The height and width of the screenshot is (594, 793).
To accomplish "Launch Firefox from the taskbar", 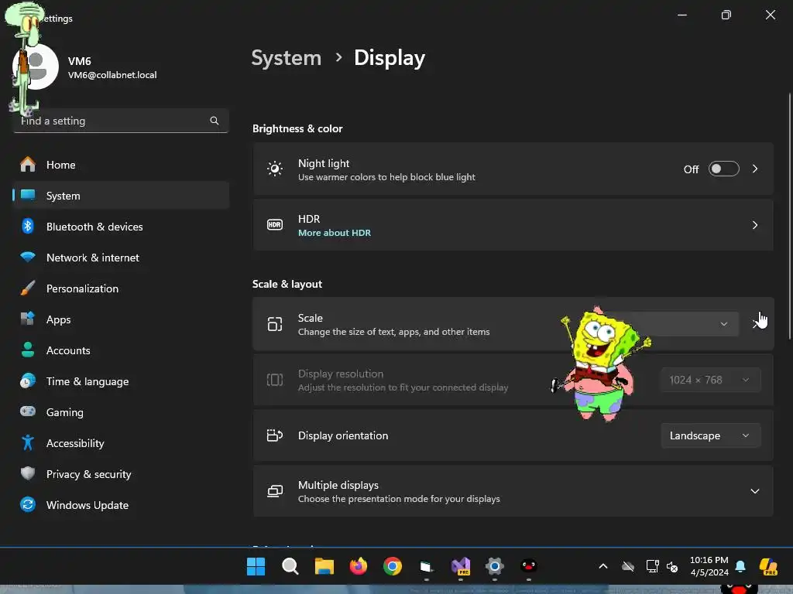I will point(359,566).
